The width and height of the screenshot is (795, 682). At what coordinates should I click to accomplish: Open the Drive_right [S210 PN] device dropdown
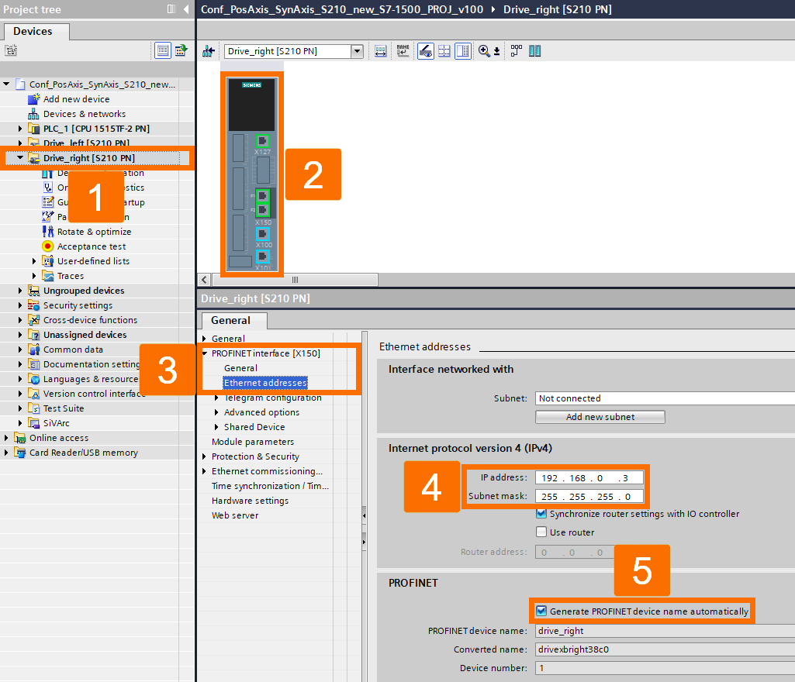point(357,51)
